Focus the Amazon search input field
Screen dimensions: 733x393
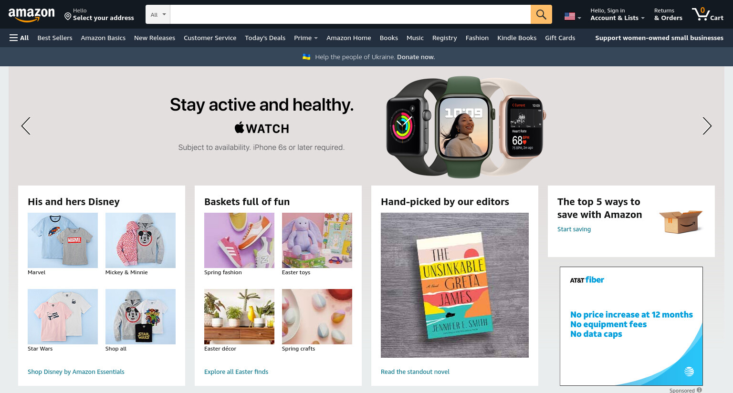(x=350, y=14)
